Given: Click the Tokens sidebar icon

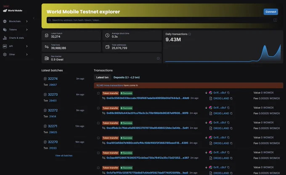Looking at the screenshot, I should [5, 29].
